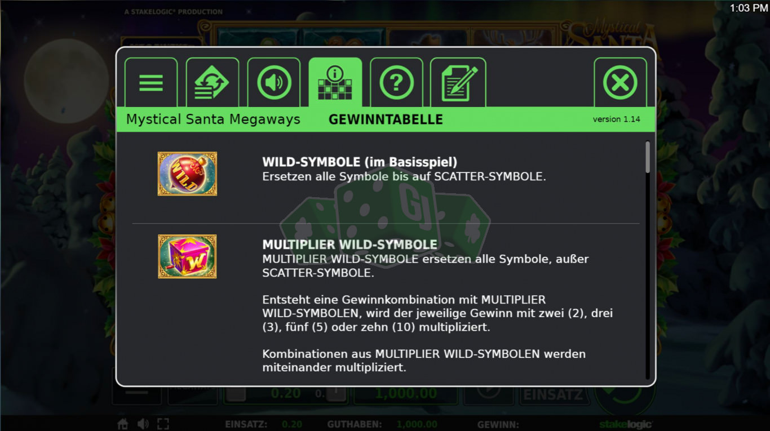This screenshot has width=770, height=431.
Task: Click the EINSATZ amount in status bar
Action: click(292, 425)
